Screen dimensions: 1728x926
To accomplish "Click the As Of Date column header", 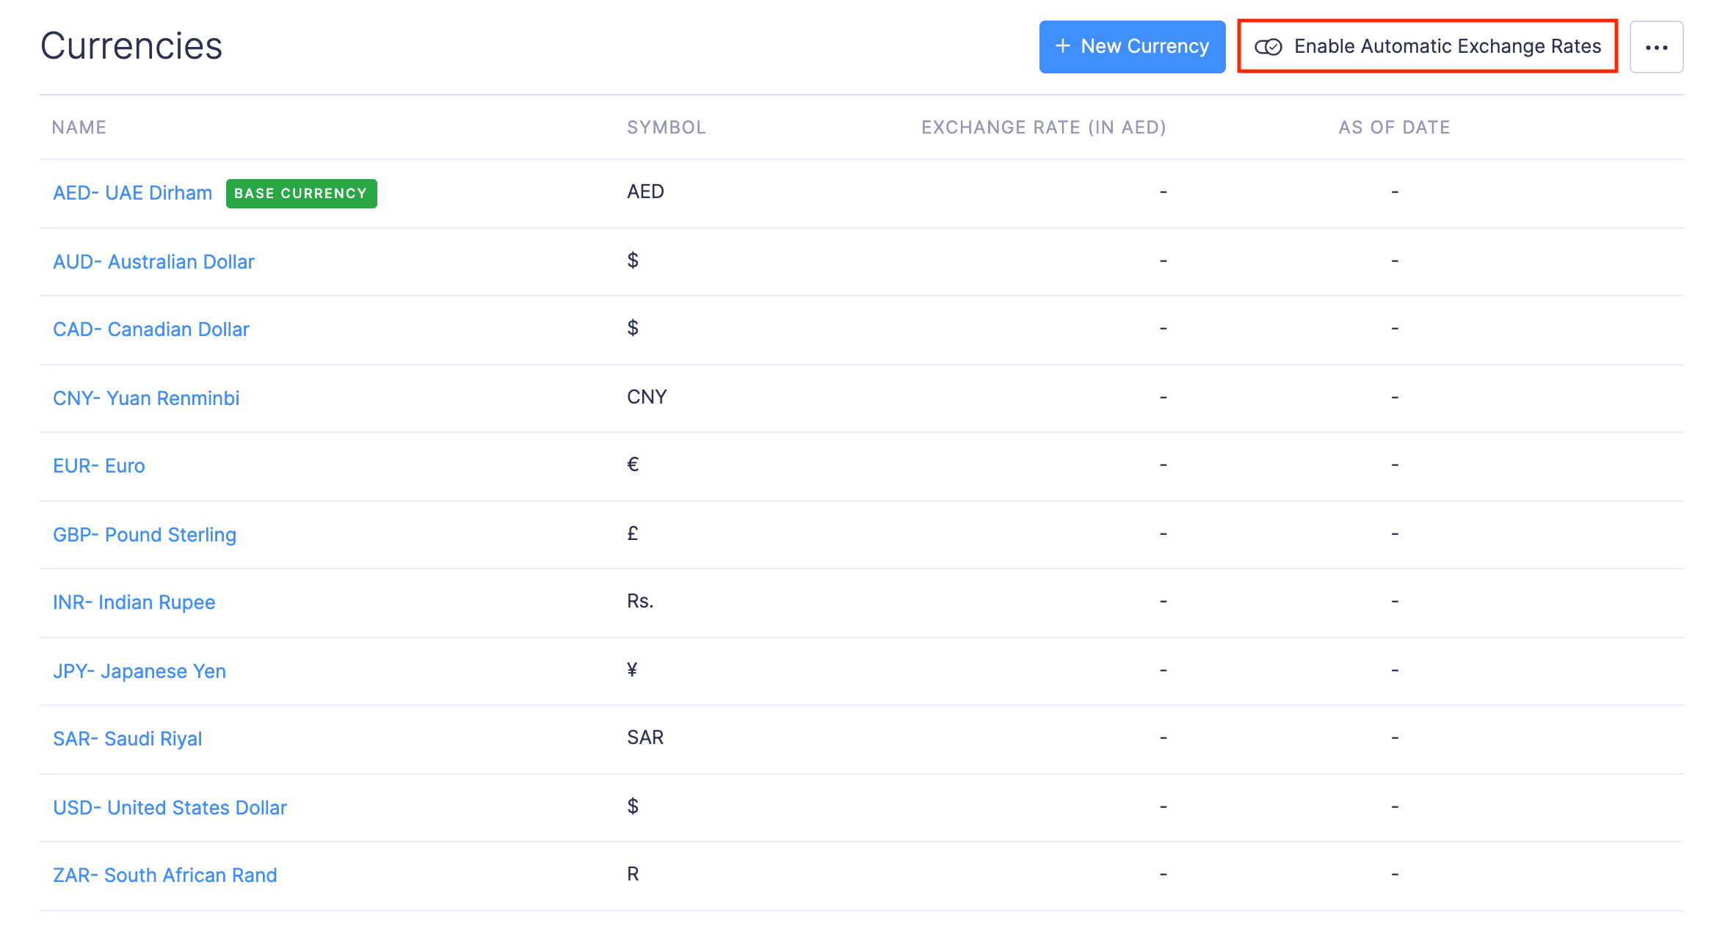I will [1394, 128].
